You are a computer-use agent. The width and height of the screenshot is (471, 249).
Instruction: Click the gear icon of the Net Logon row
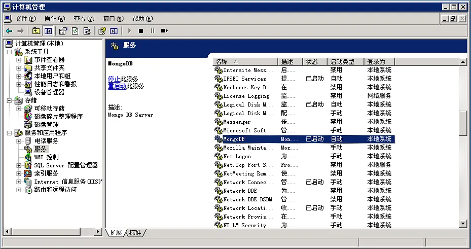click(219, 157)
